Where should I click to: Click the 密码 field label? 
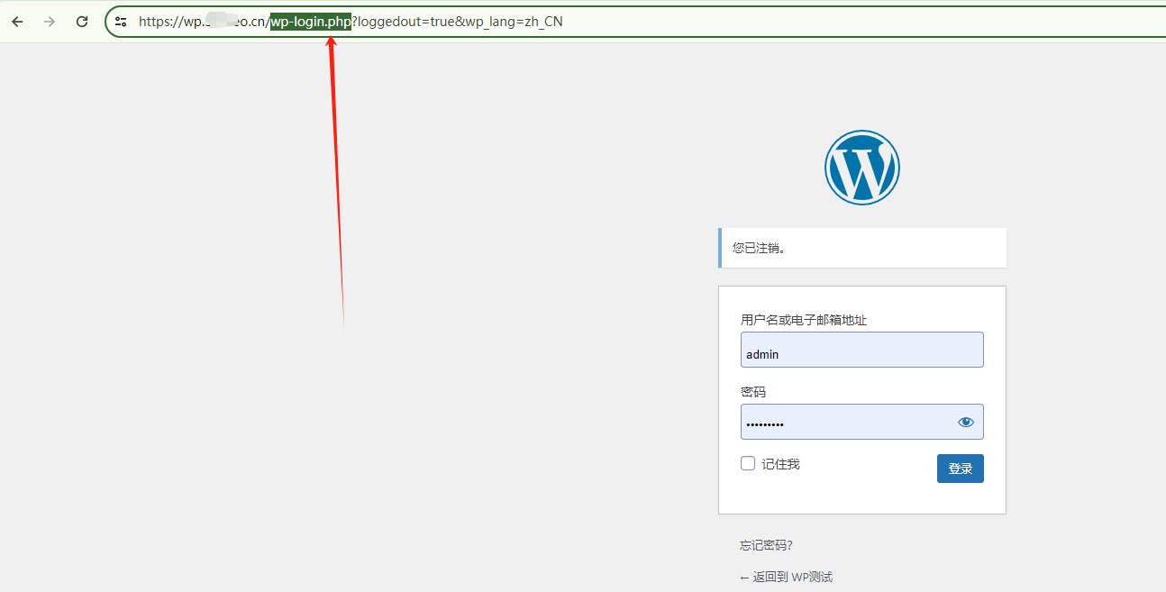click(753, 392)
